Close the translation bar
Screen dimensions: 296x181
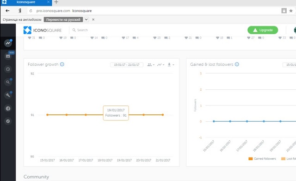point(93,19)
